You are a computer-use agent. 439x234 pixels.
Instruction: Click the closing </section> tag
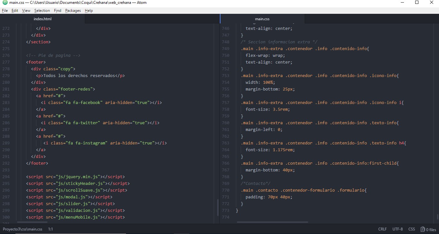click(x=38, y=42)
